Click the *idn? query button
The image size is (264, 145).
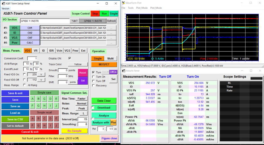pyautogui.click(x=75, y=21)
